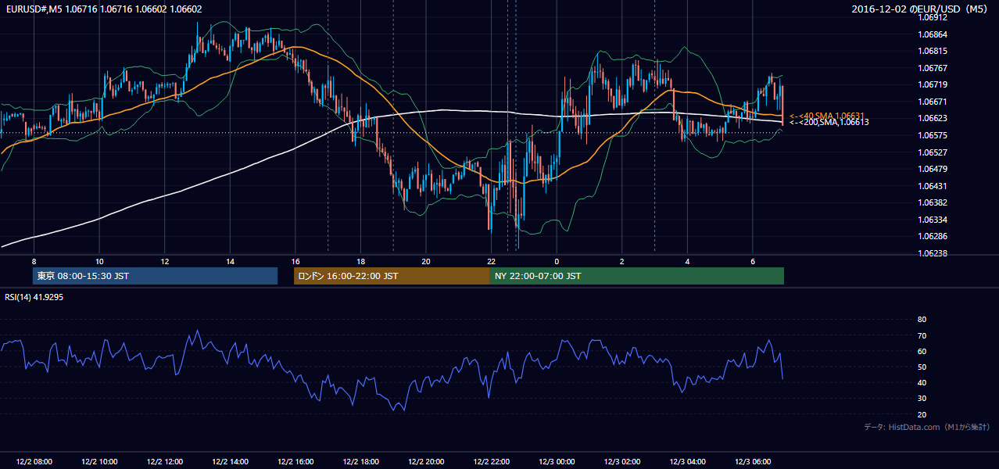The image size is (999, 469).
Task: Click hour tick 0 under the price chart
Action: point(557,261)
